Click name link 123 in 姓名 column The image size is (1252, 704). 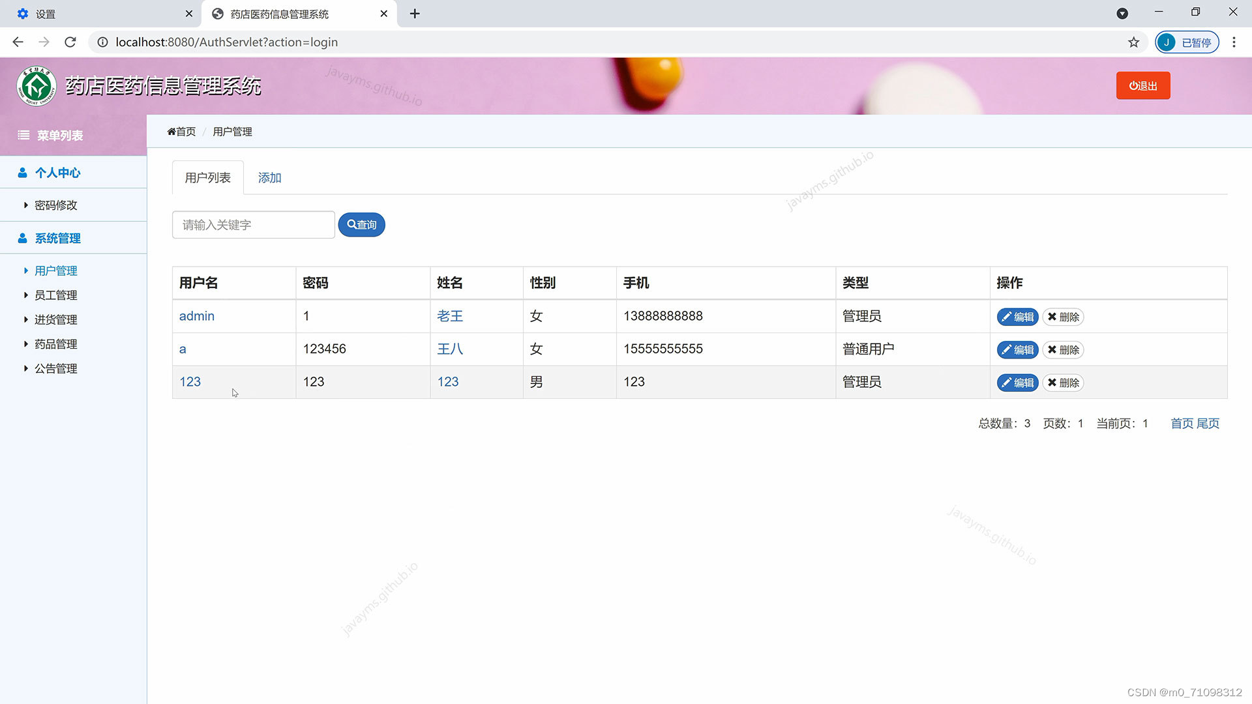447,382
